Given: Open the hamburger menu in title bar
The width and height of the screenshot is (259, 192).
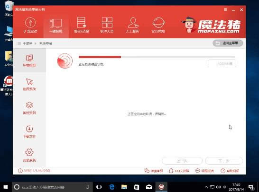Looking at the screenshot, I should (225, 9).
